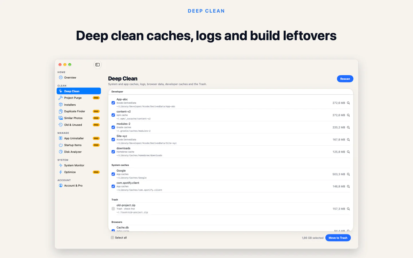The height and width of the screenshot is (258, 413).
Task: Click the PRO badge beside Optimize
Action: 96,172
